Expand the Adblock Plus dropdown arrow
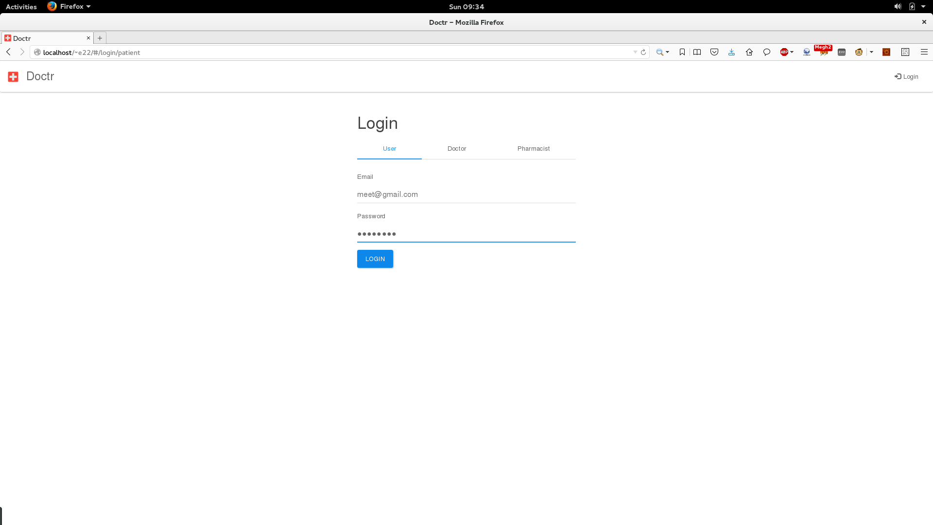 click(x=792, y=52)
